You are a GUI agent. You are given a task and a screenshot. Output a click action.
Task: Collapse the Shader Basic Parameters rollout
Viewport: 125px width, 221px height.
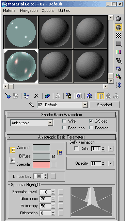tap(61, 115)
